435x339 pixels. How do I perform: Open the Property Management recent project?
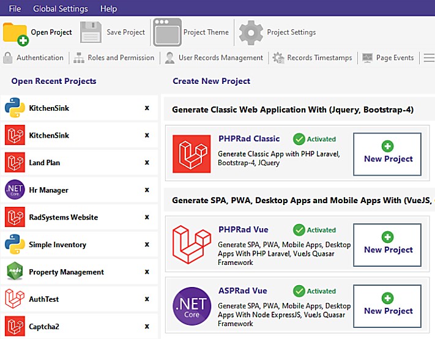point(66,272)
